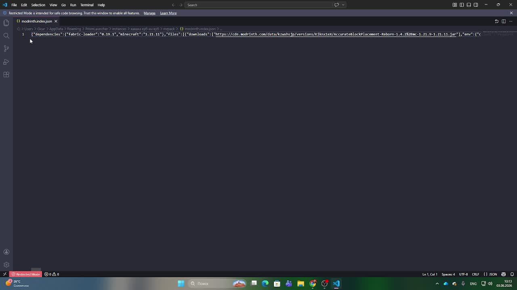Screen dimensions: 517x290
Task: Click the Open Changes icon in editor toolbar
Action: tap(496, 21)
